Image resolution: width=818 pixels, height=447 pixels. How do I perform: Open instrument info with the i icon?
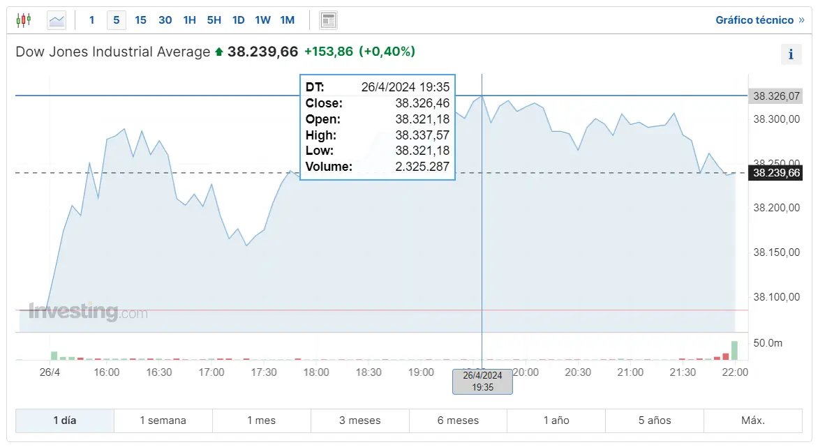tap(791, 54)
